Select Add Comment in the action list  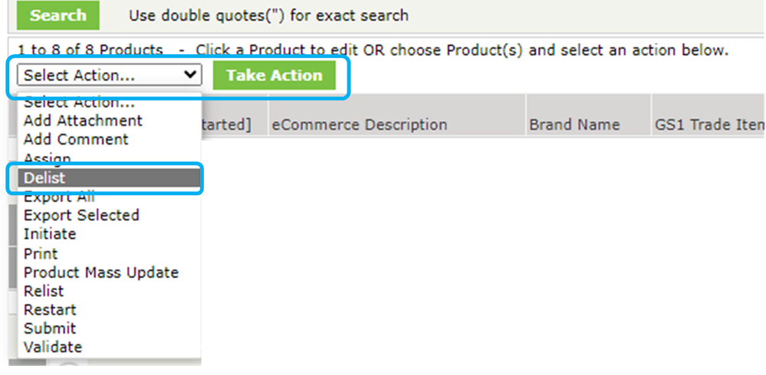point(76,139)
